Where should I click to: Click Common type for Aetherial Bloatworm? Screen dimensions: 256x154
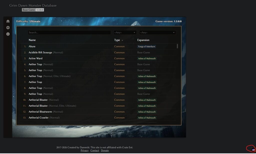coord(119,112)
